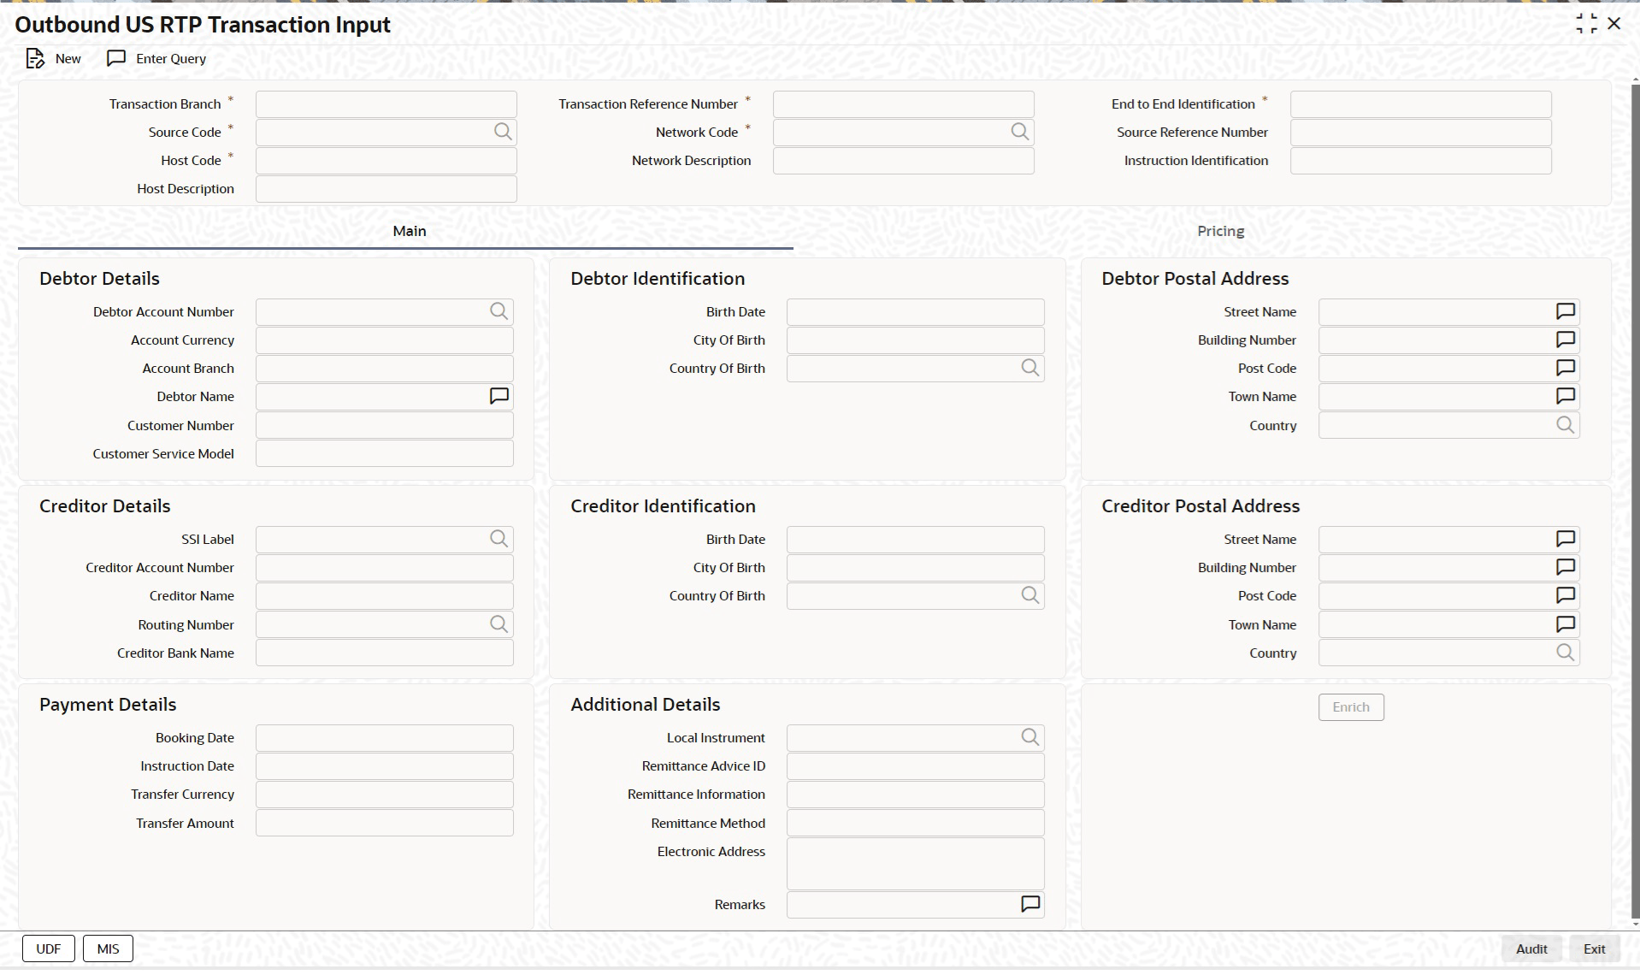This screenshot has height=975, width=1640.
Task: Search for Debtor Account Number
Action: (x=499, y=311)
